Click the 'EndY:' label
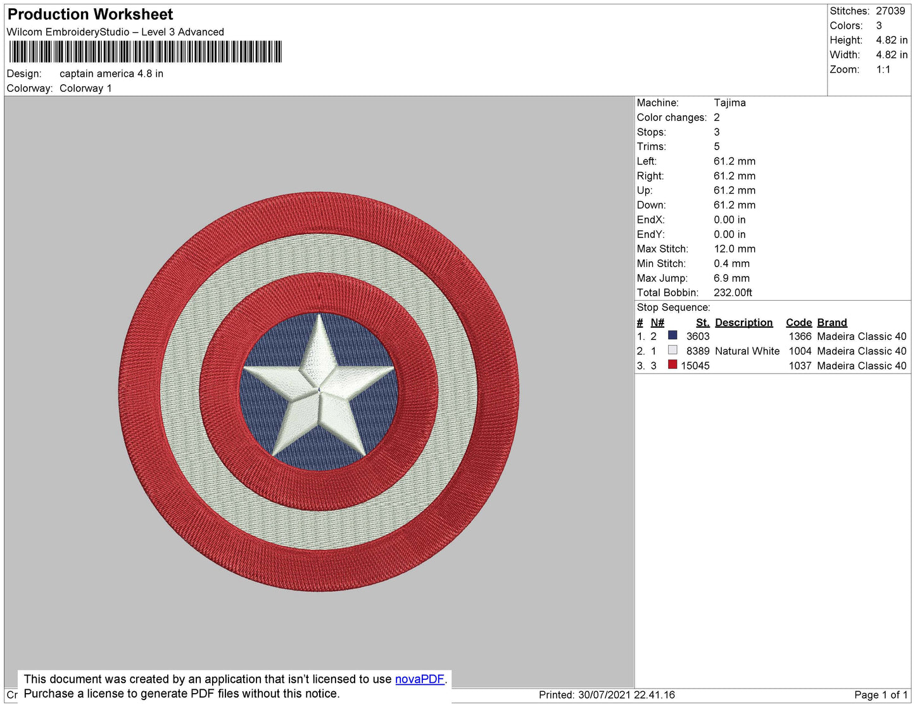Screen dimensions: 915x707 pos(651,234)
